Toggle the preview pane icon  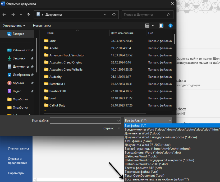click(x=161, y=26)
